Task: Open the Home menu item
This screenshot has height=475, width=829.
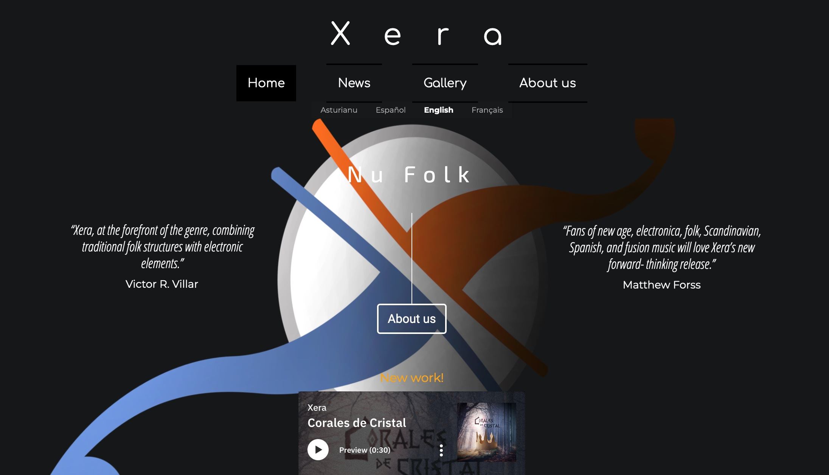Action: click(x=266, y=83)
